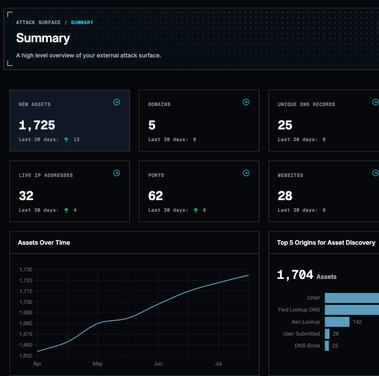Click the Summary page heading

[x=43, y=39]
